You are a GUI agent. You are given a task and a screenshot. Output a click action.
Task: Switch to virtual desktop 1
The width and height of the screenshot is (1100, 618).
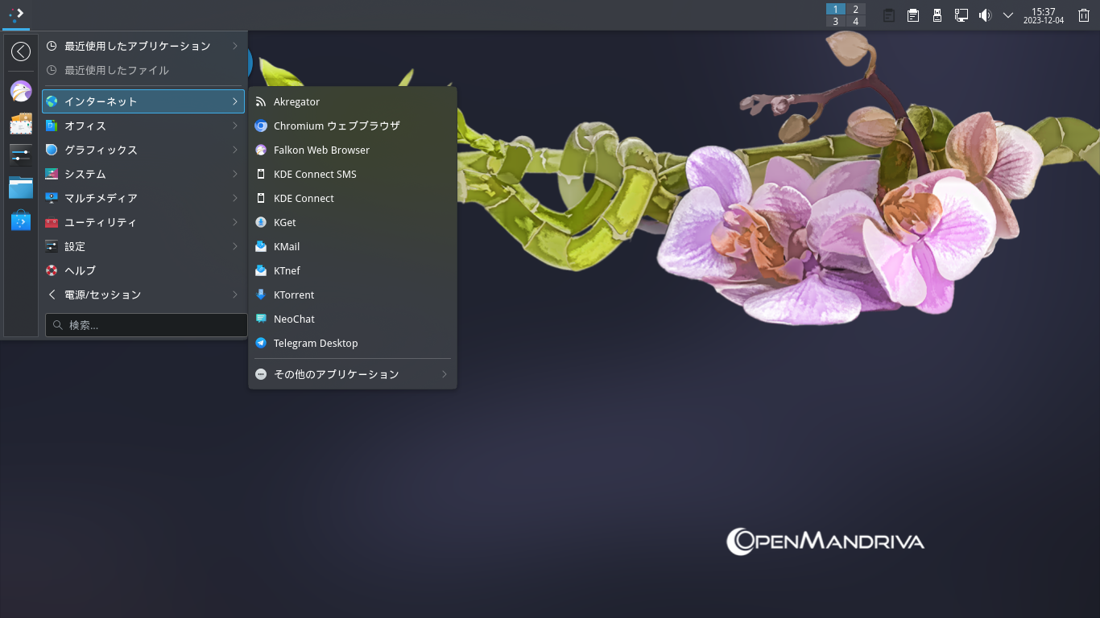[836, 9]
